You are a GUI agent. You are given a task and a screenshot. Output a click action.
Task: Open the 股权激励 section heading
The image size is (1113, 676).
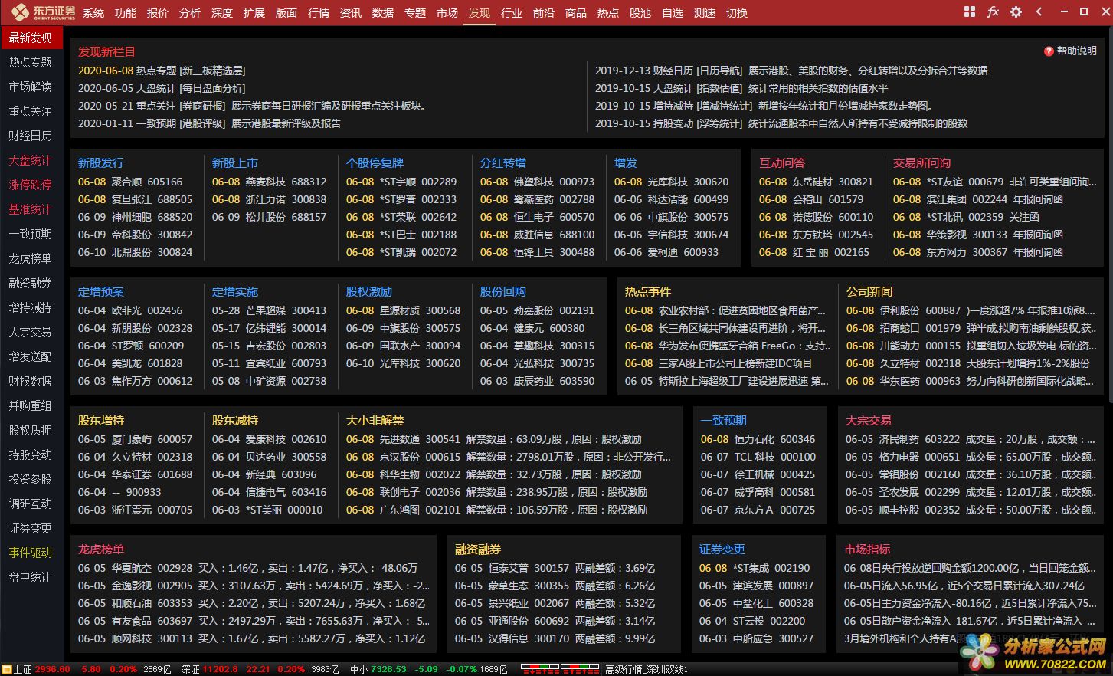click(x=369, y=292)
